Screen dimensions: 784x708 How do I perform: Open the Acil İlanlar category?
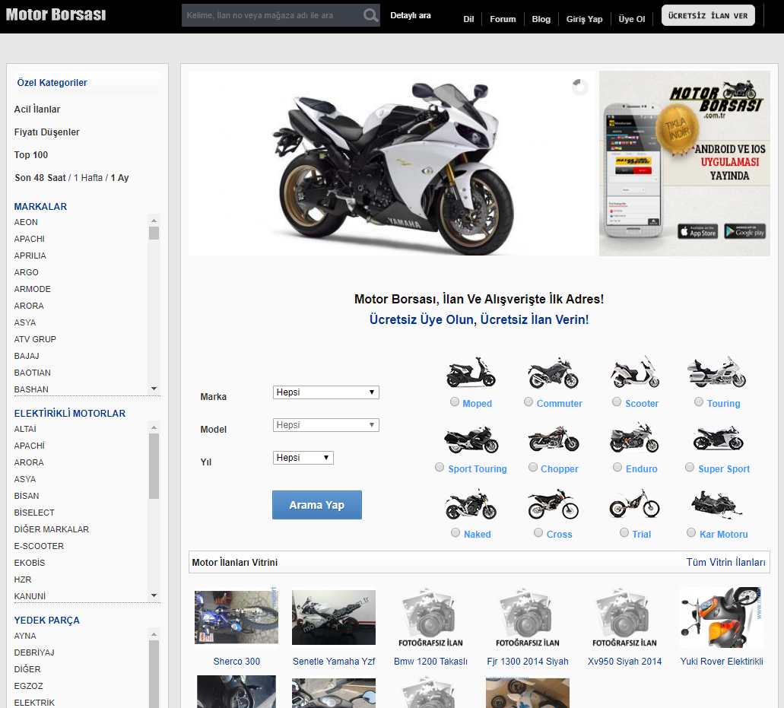[37, 109]
